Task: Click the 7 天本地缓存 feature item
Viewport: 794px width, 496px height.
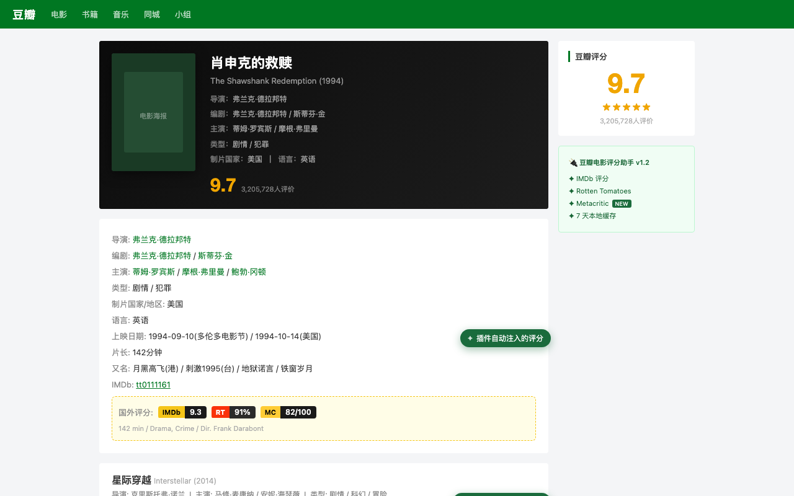Action: 592,216
